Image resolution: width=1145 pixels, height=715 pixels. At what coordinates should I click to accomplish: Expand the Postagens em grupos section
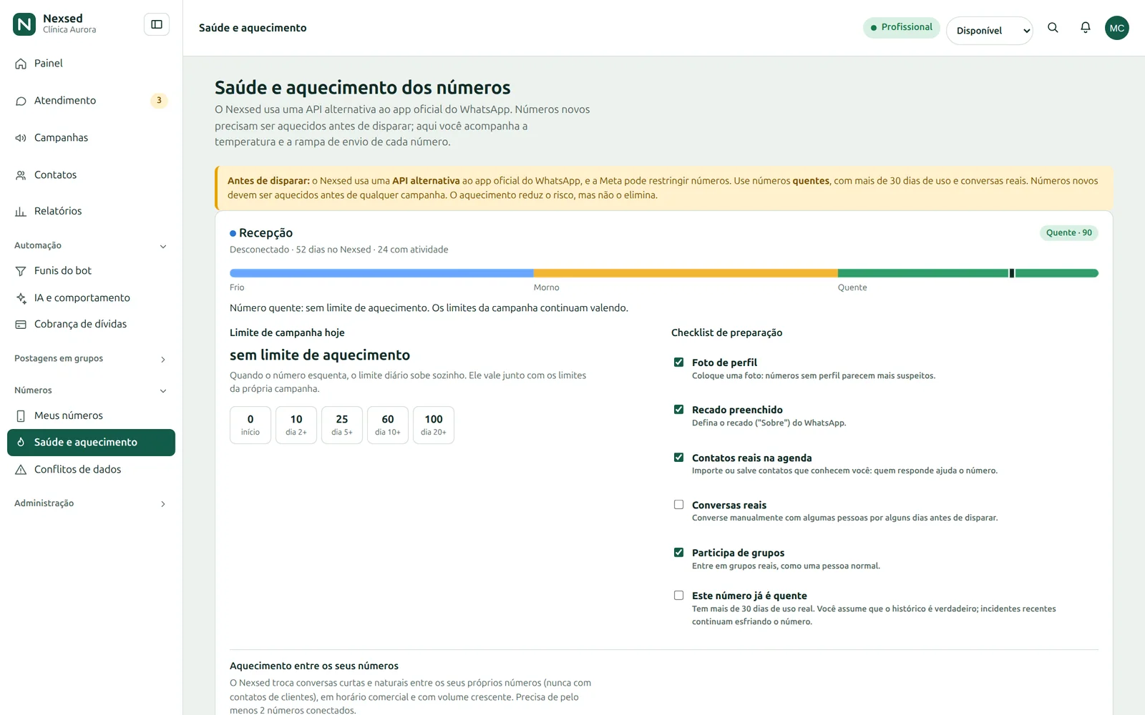click(x=91, y=359)
